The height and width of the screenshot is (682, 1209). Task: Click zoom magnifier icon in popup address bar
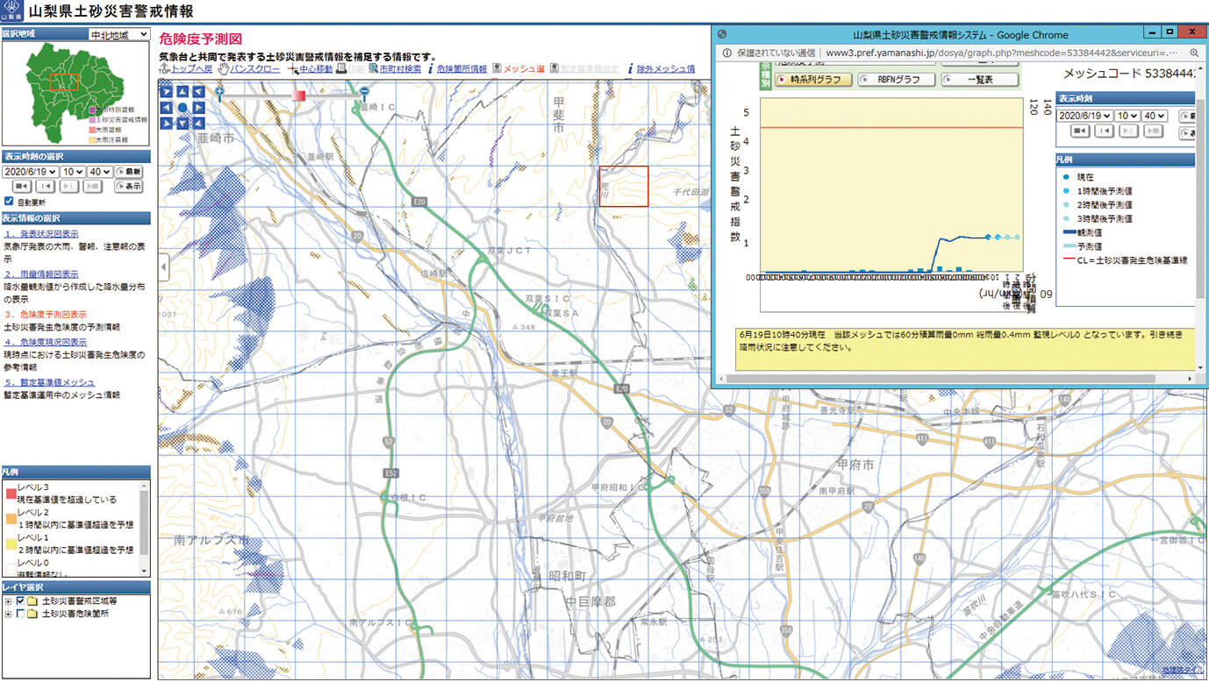click(1194, 52)
